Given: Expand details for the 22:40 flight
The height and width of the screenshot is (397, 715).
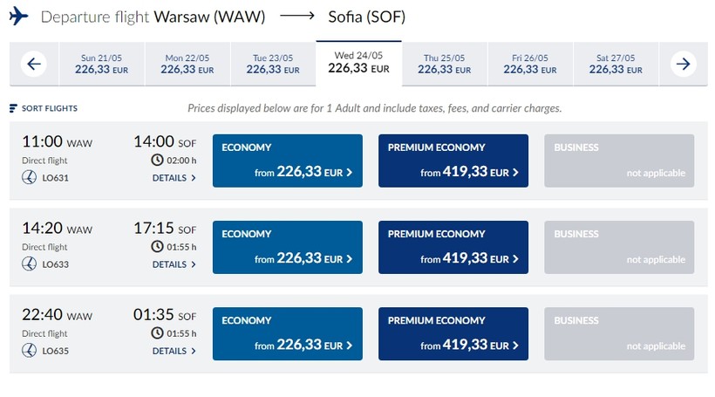Looking at the screenshot, I should tap(174, 351).
